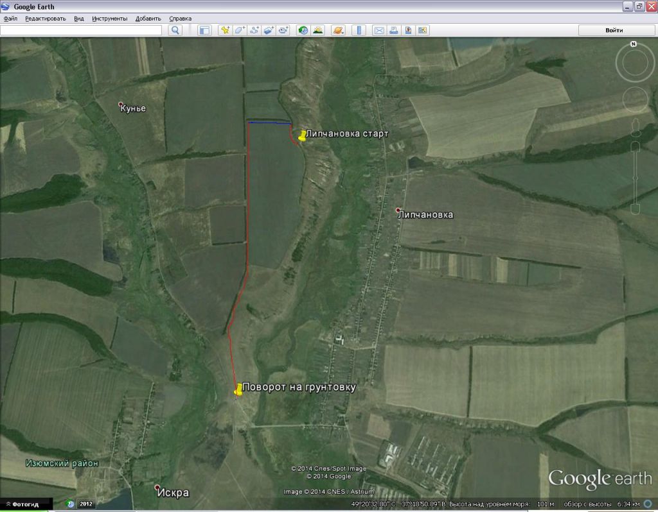Toggle sunlight across the landscape icon

(x=318, y=30)
